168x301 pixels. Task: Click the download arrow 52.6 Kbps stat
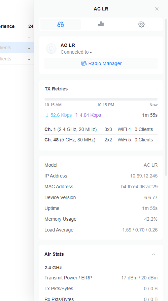click(59, 115)
